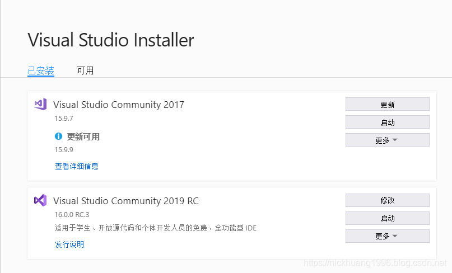Screen dimensions: 452x273
Task: Click the blue info icon beside 更新可用
Action: point(58,136)
